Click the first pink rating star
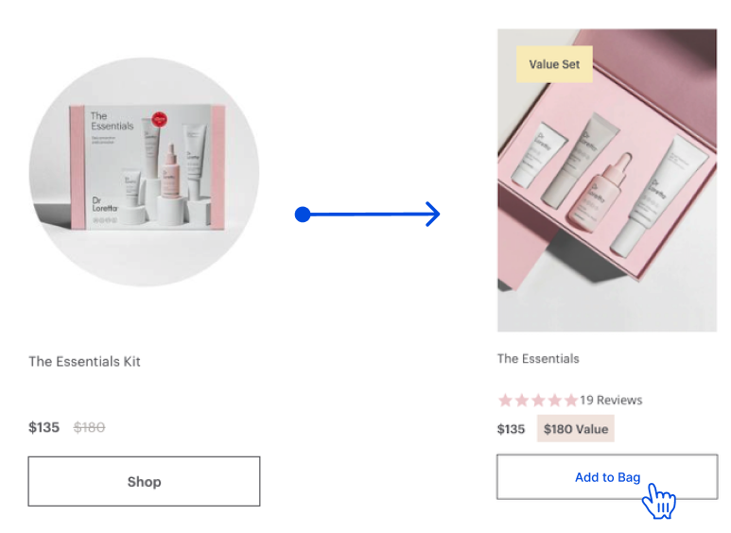The height and width of the screenshot is (533, 731). pos(505,400)
